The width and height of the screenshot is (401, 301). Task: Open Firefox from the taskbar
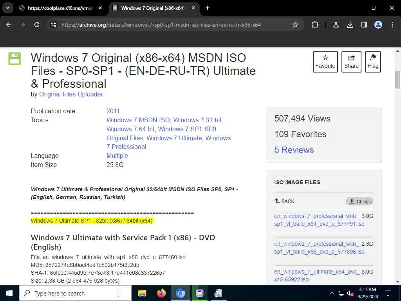tap(161, 293)
